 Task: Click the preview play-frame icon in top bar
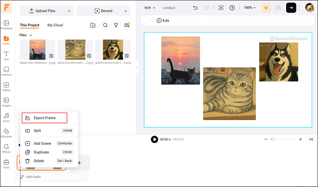[x=221, y=8]
